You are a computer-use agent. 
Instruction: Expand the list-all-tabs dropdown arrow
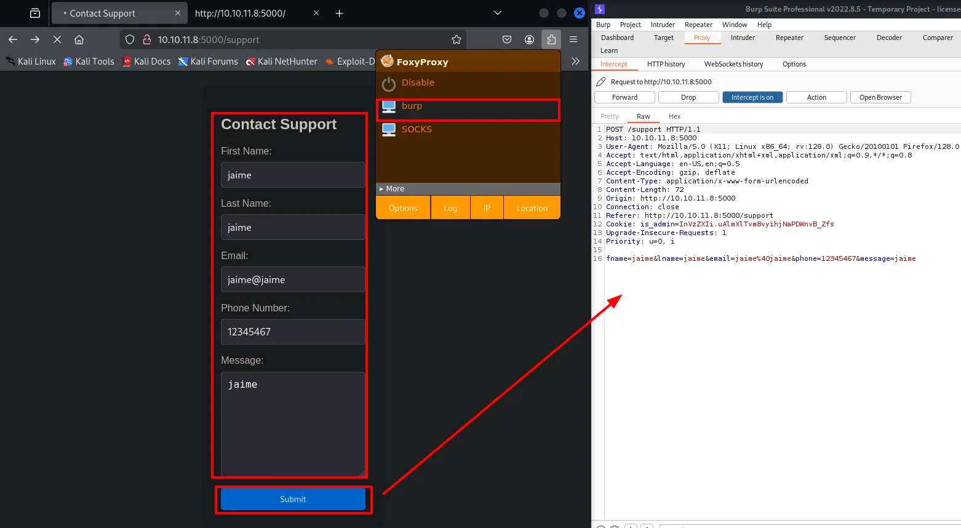[498, 13]
